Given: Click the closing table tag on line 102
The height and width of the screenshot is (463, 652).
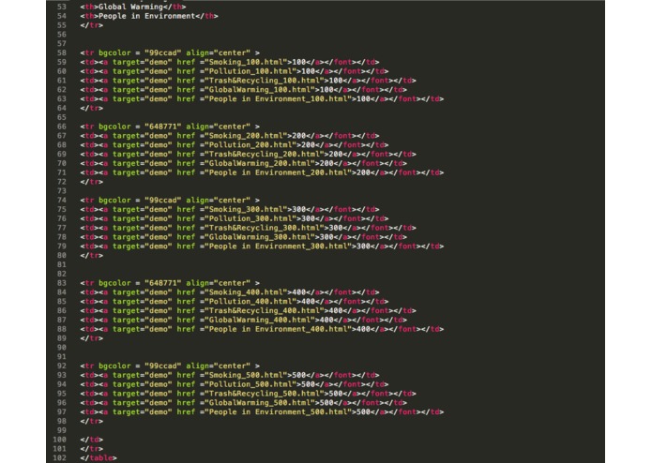Looking at the screenshot, I should tap(99, 457).
